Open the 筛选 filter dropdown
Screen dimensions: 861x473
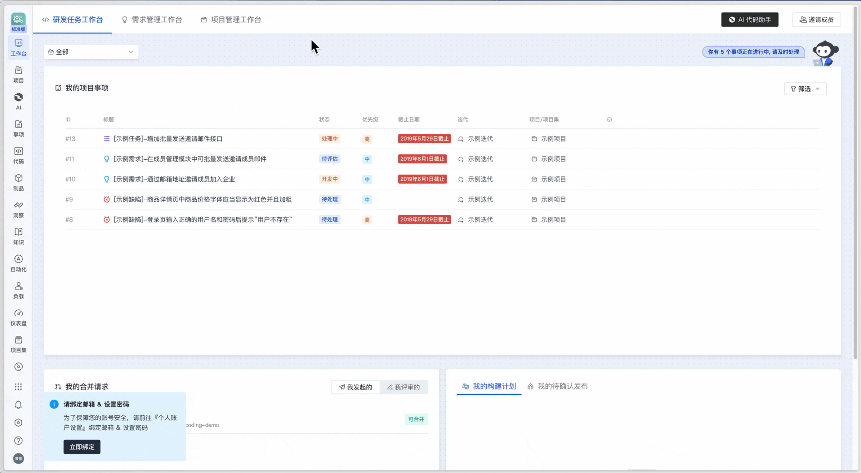pos(805,89)
